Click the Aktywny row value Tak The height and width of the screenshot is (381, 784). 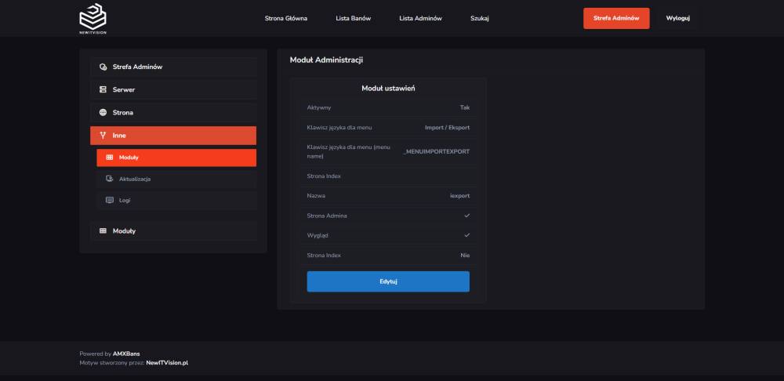(x=465, y=107)
